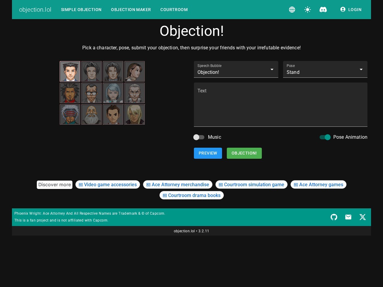Pick the masked Godot character portrait
Screen dimensions: 383x287
tap(70, 115)
